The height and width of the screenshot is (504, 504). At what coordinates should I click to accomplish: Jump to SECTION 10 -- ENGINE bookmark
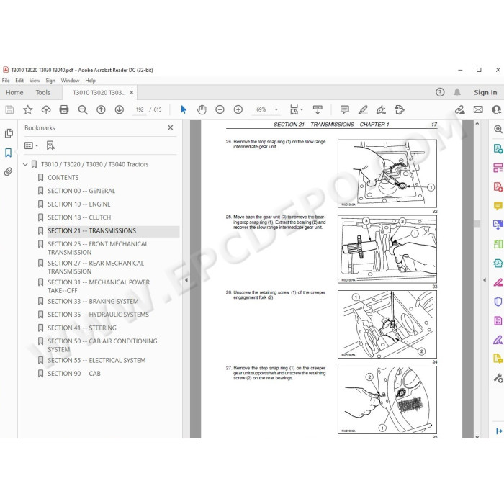pos(79,204)
